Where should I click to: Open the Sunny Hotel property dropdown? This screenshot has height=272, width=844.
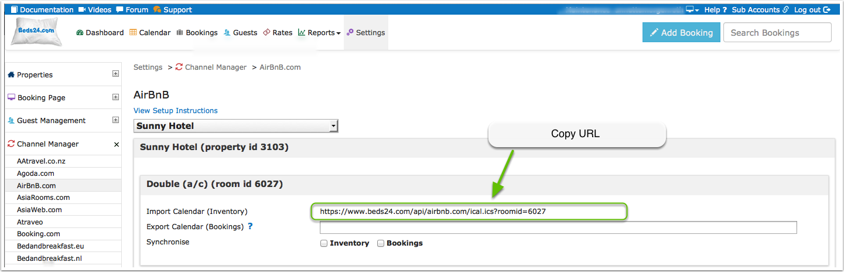pyautogui.click(x=236, y=126)
